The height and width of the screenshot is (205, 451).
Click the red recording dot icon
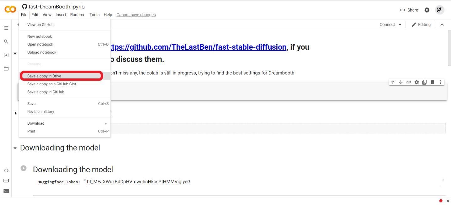click(441, 201)
